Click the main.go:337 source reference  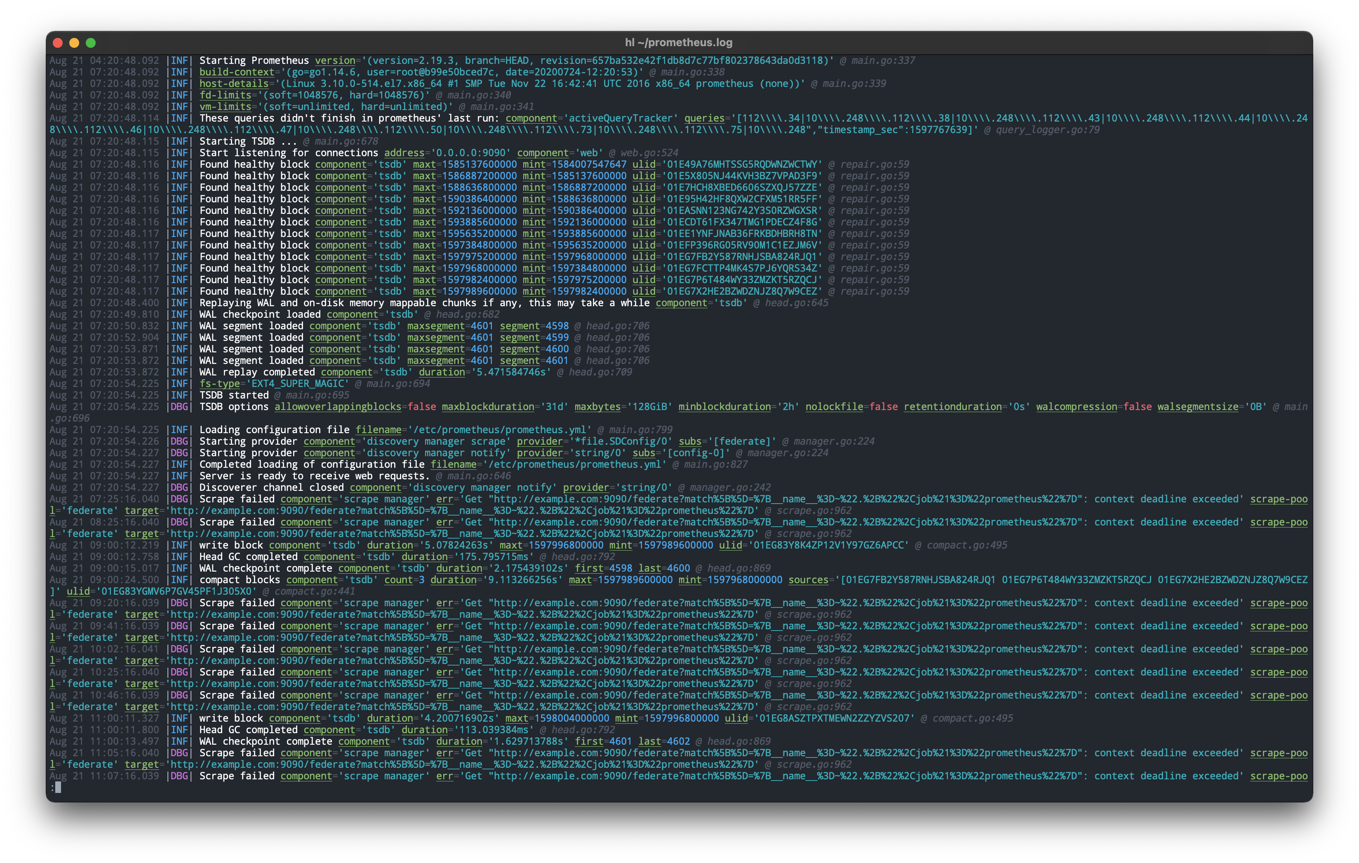(883, 60)
